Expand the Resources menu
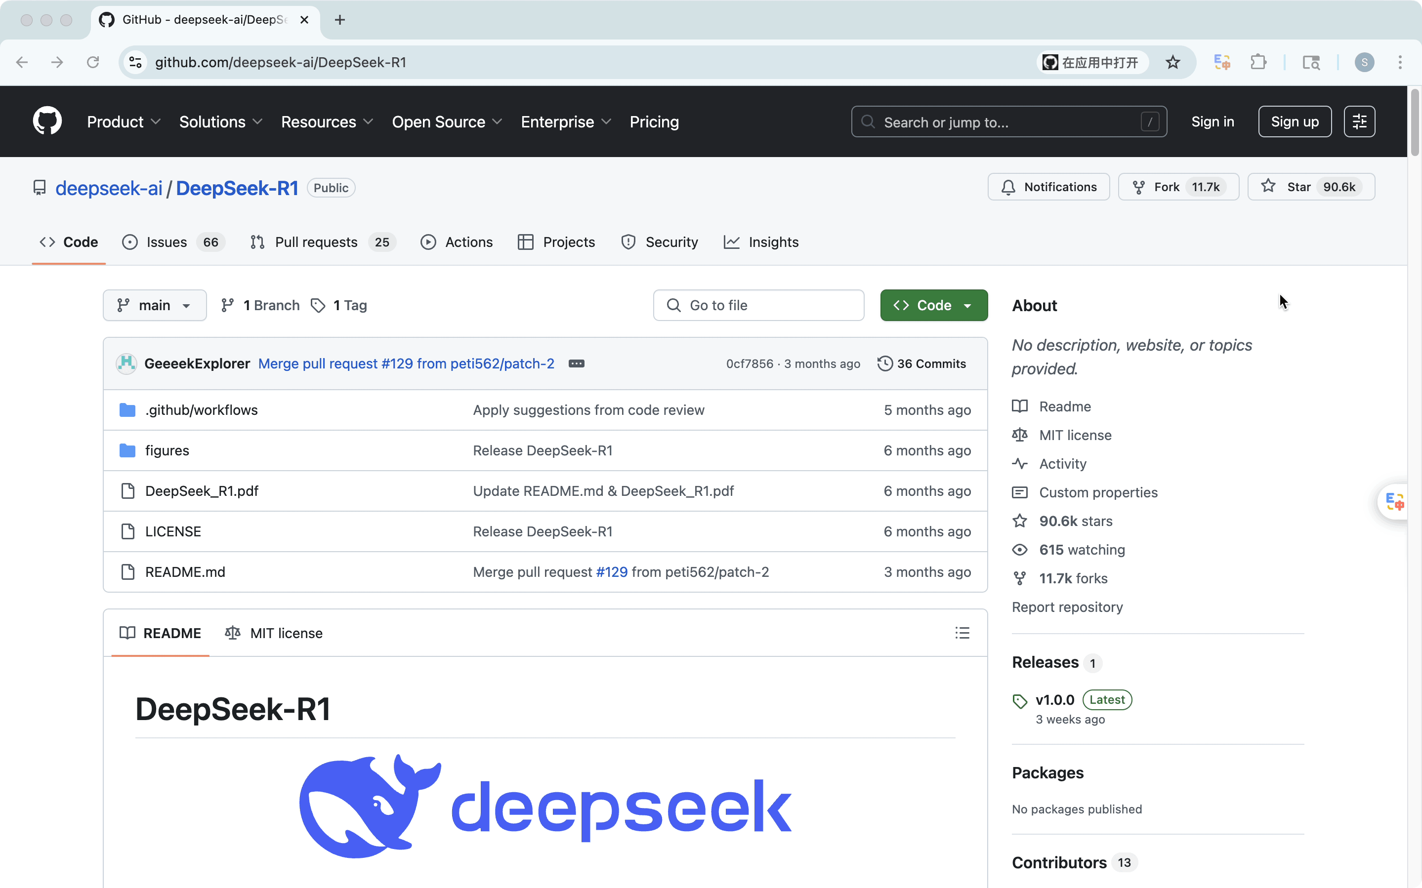Screen dimensions: 1422x888 point(327,121)
